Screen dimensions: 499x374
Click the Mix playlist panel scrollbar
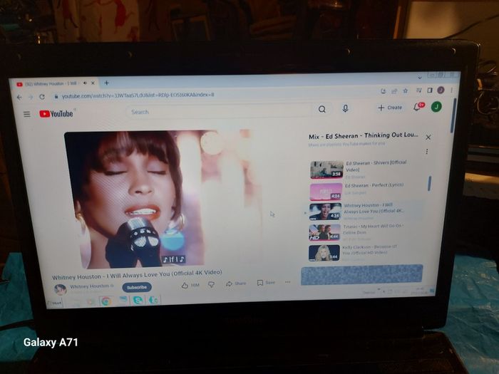pos(430,184)
